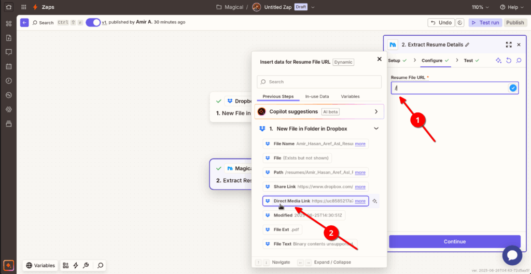The height and width of the screenshot is (274, 531).
Task: Open the calendar icon in left sidebar
Action: pyautogui.click(x=9, y=66)
